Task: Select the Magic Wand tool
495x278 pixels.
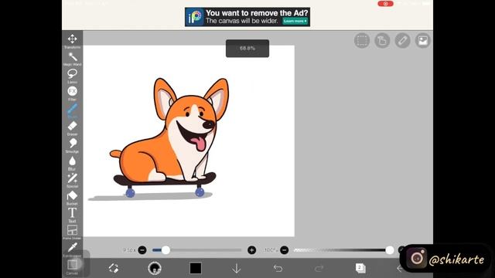Action: pos(72,59)
